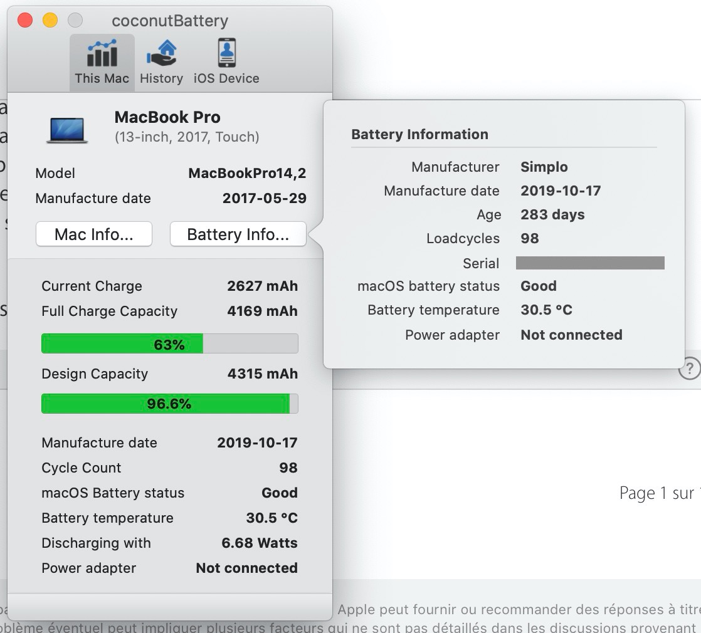The height and width of the screenshot is (633, 701).
Task: Click the red close window button
Action: [x=25, y=20]
